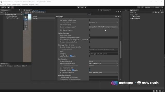Click the Step forward button
Screen dimensions: 165x92
pos(86,7)
